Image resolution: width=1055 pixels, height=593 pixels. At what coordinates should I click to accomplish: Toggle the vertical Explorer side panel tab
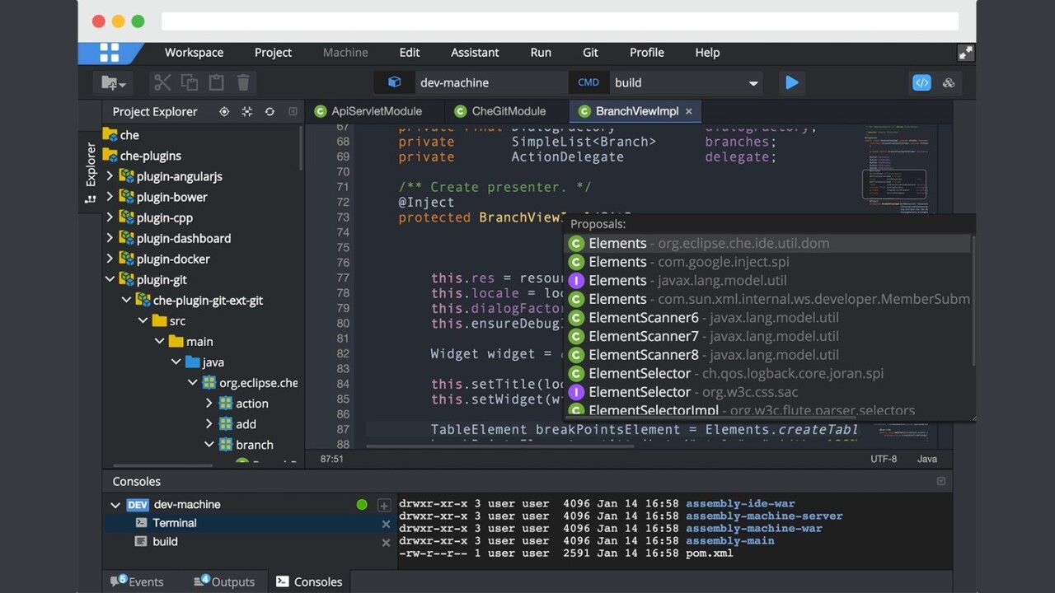click(x=91, y=169)
